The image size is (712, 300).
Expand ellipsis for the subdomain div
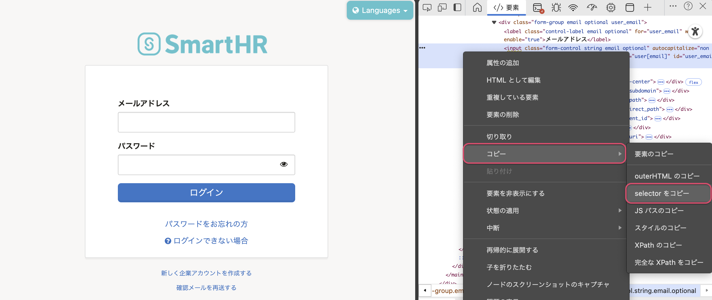[667, 91]
